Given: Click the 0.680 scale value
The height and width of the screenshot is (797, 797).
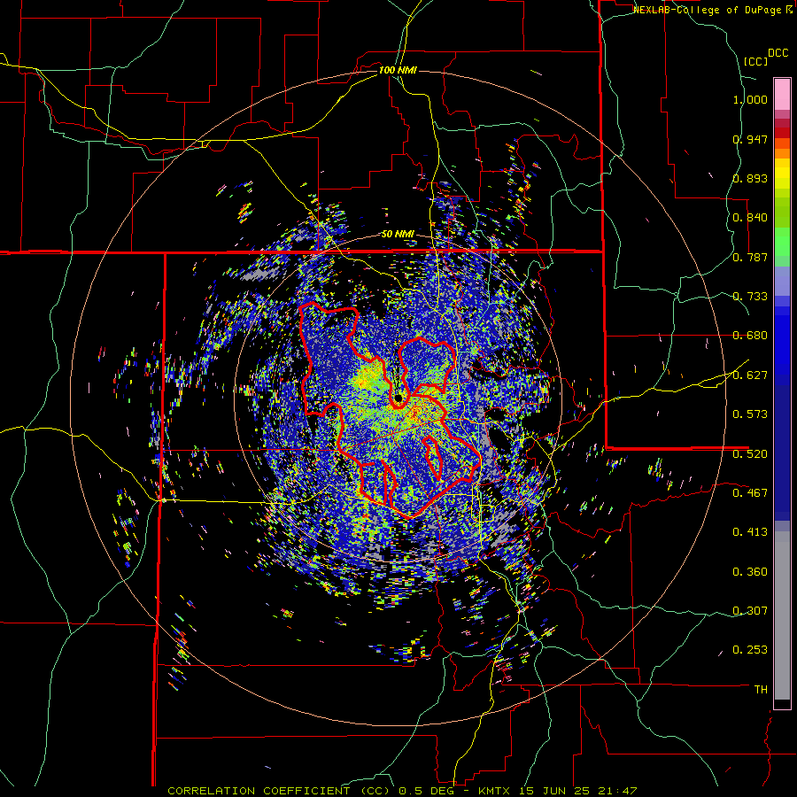Looking at the screenshot, I should [x=750, y=336].
